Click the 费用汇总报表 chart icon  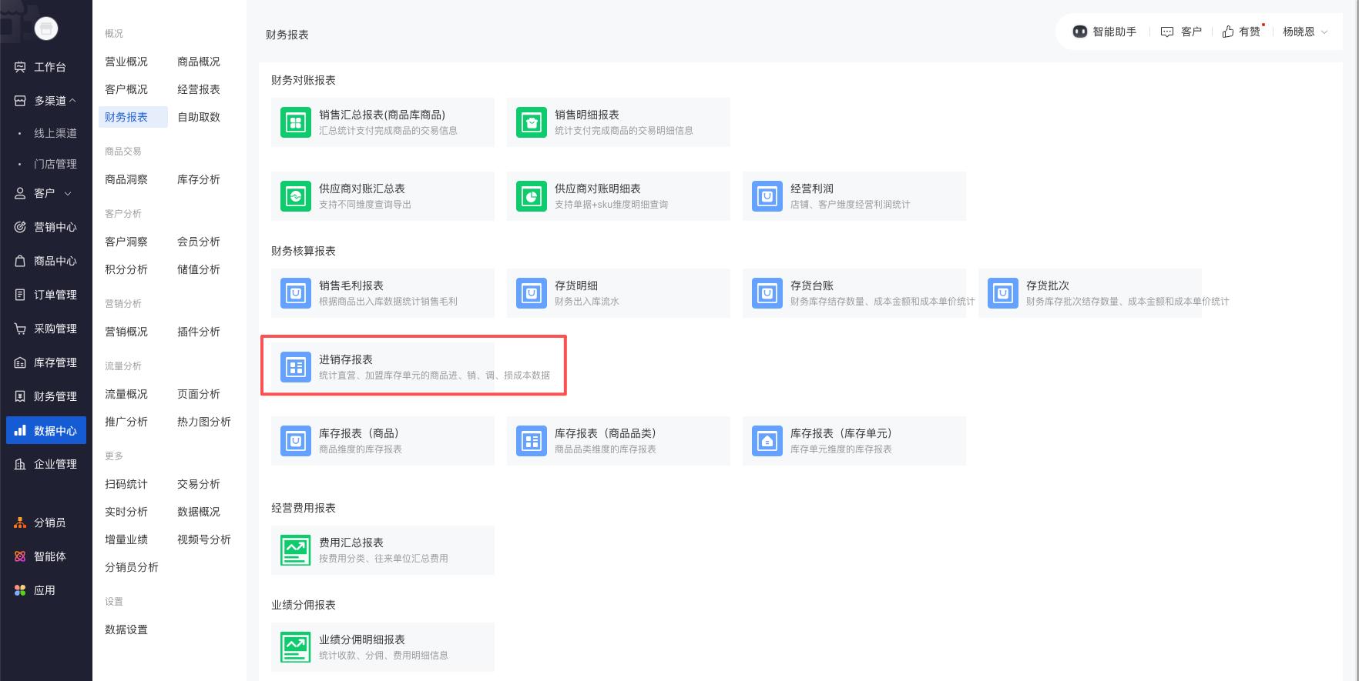click(296, 550)
